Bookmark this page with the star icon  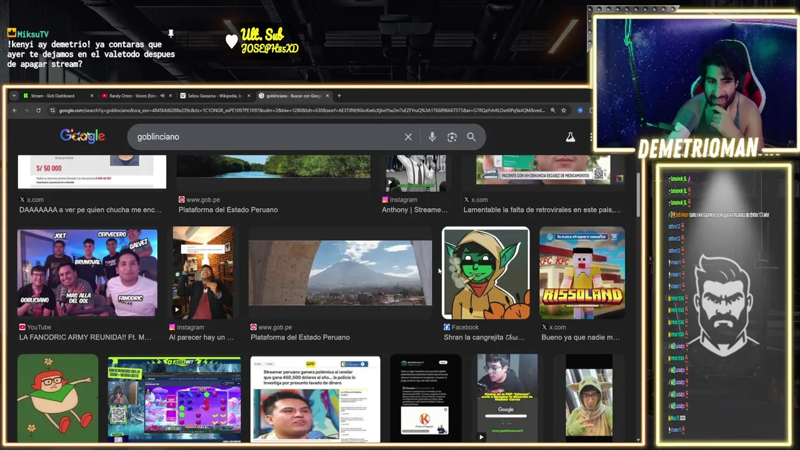click(x=564, y=111)
